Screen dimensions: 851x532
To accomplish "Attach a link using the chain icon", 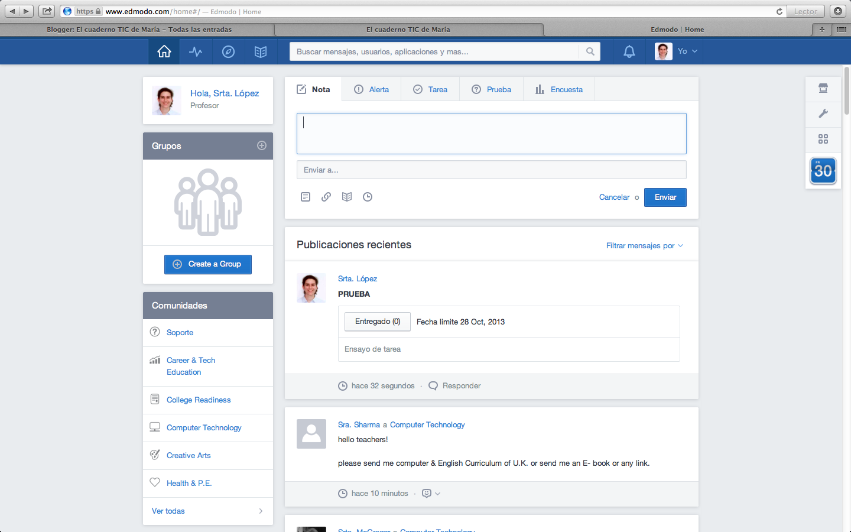I will tap(326, 197).
